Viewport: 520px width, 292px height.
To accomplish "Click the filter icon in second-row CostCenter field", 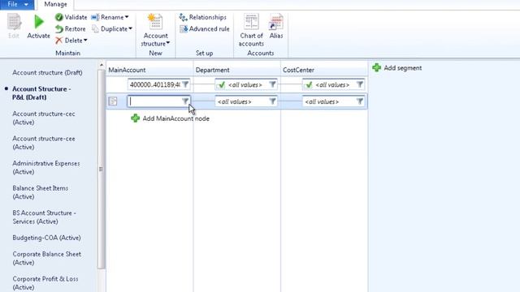I will click(x=359, y=101).
